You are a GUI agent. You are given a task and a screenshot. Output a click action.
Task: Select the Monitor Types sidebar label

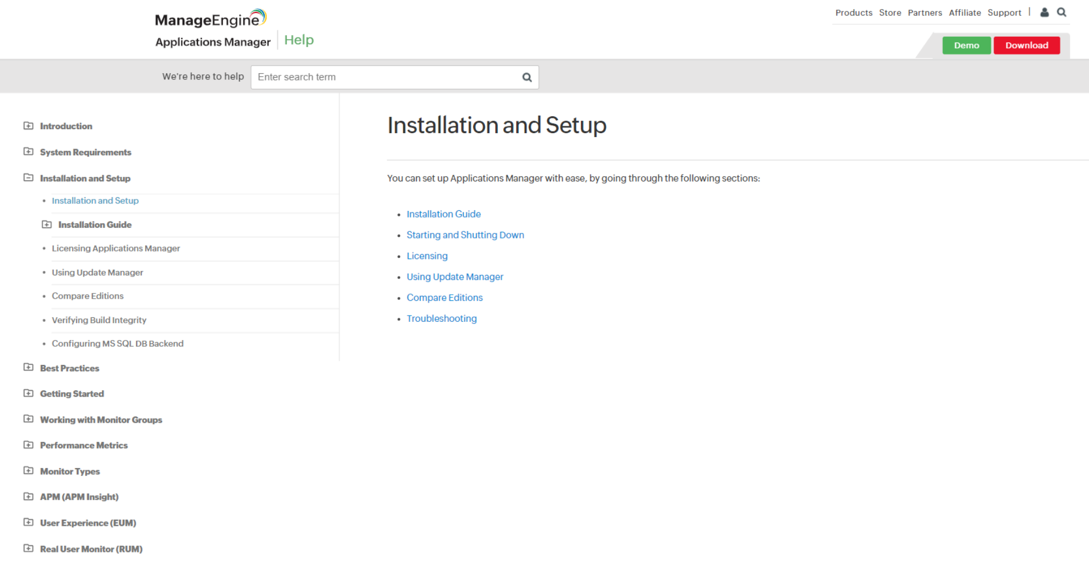[70, 471]
